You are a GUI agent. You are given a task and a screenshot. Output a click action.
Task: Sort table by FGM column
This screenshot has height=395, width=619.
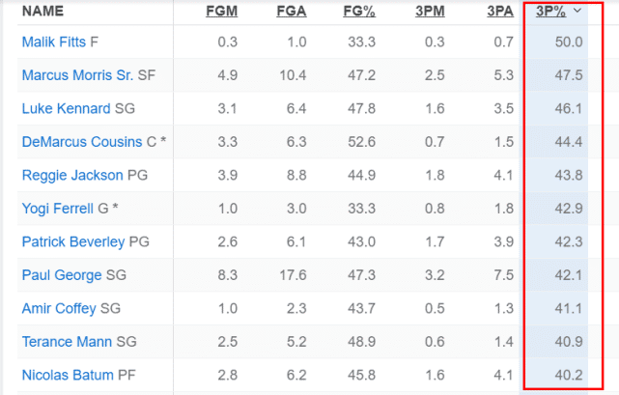click(x=222, y=12)
